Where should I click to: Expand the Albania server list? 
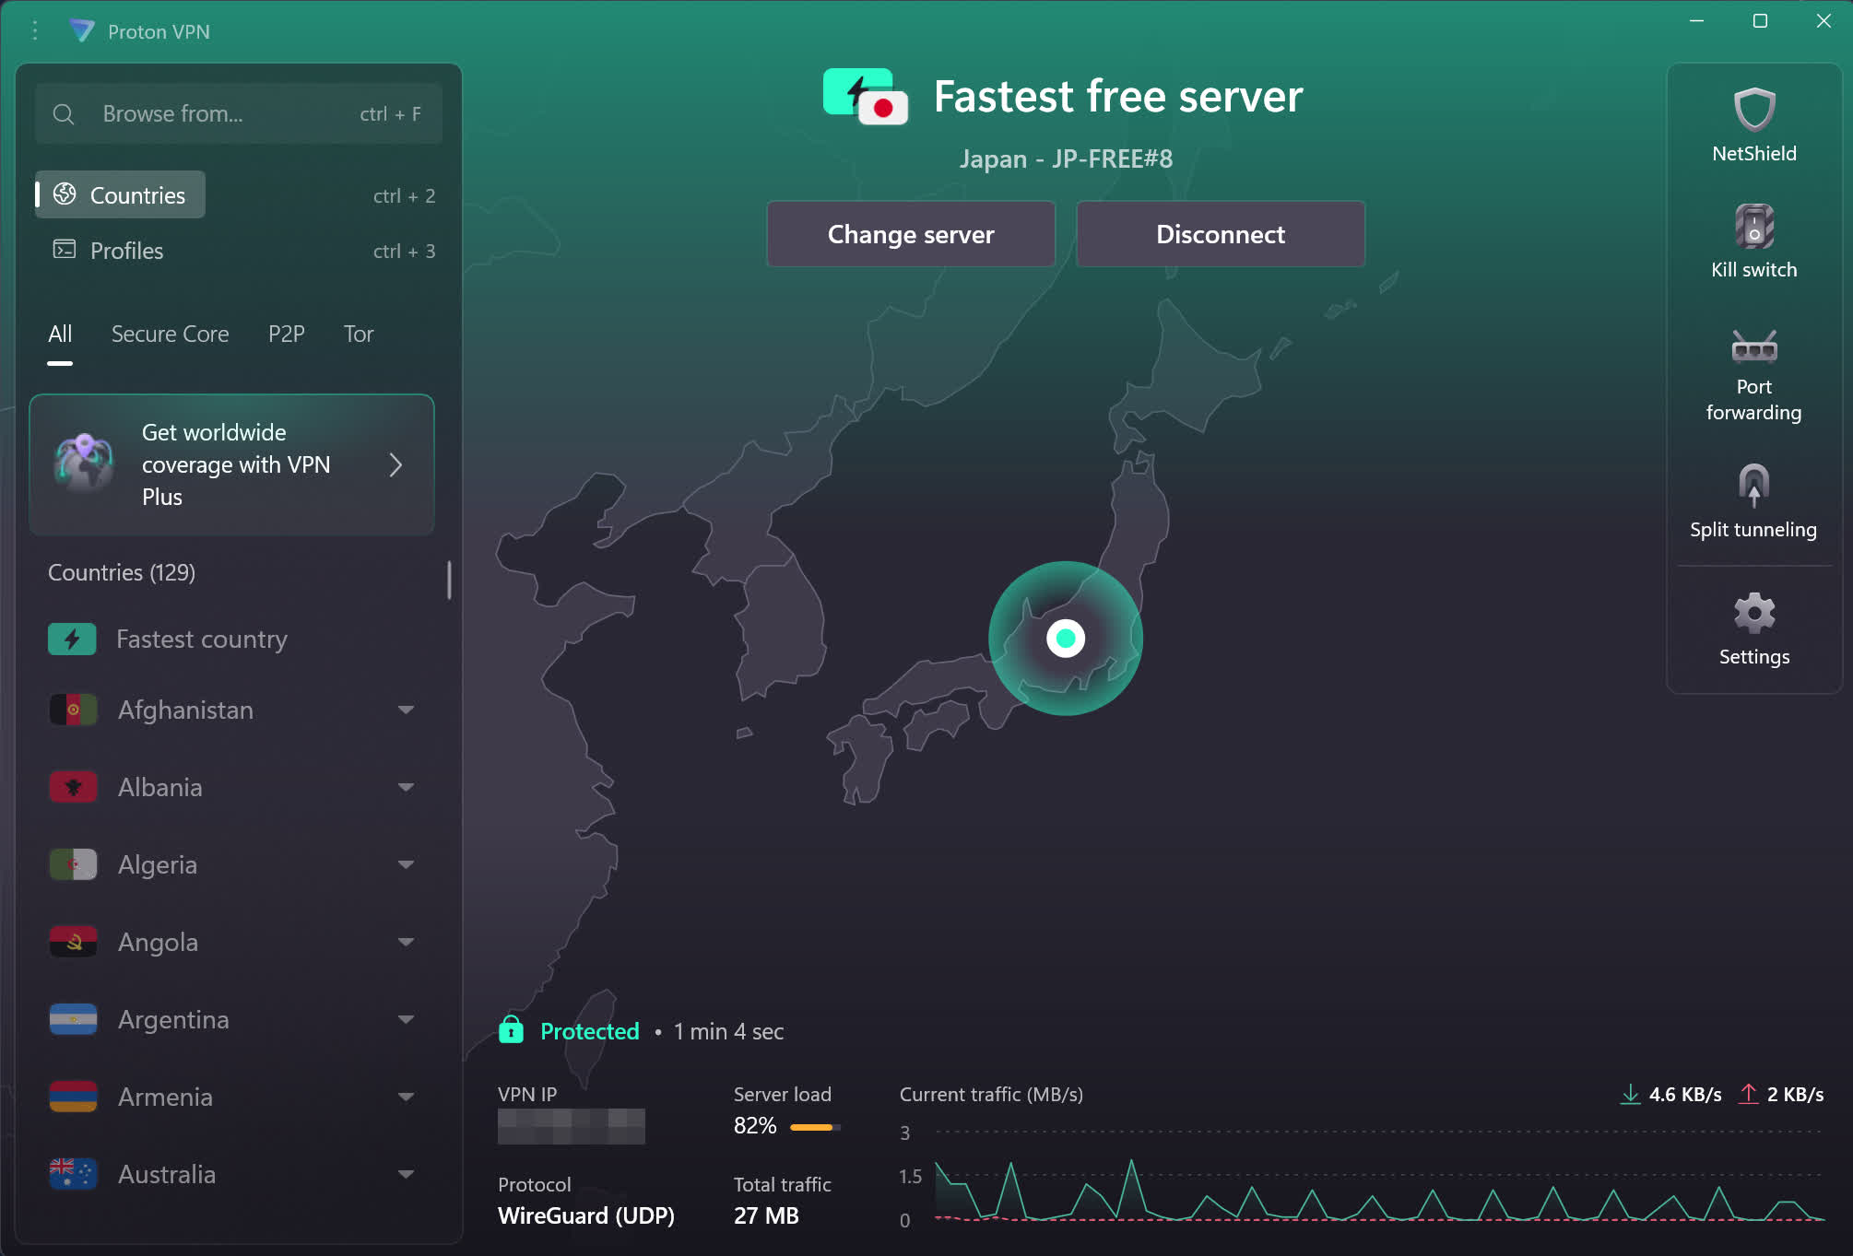point(406,787)
